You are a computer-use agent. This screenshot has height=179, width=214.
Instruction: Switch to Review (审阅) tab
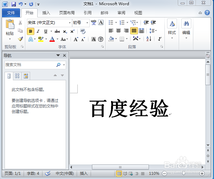[121, 13]
